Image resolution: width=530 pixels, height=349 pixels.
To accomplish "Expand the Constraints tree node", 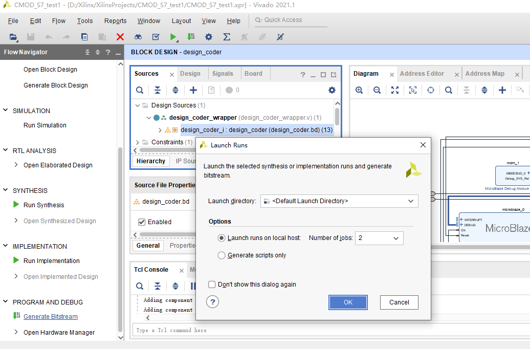I will click(x=138, y=142).
